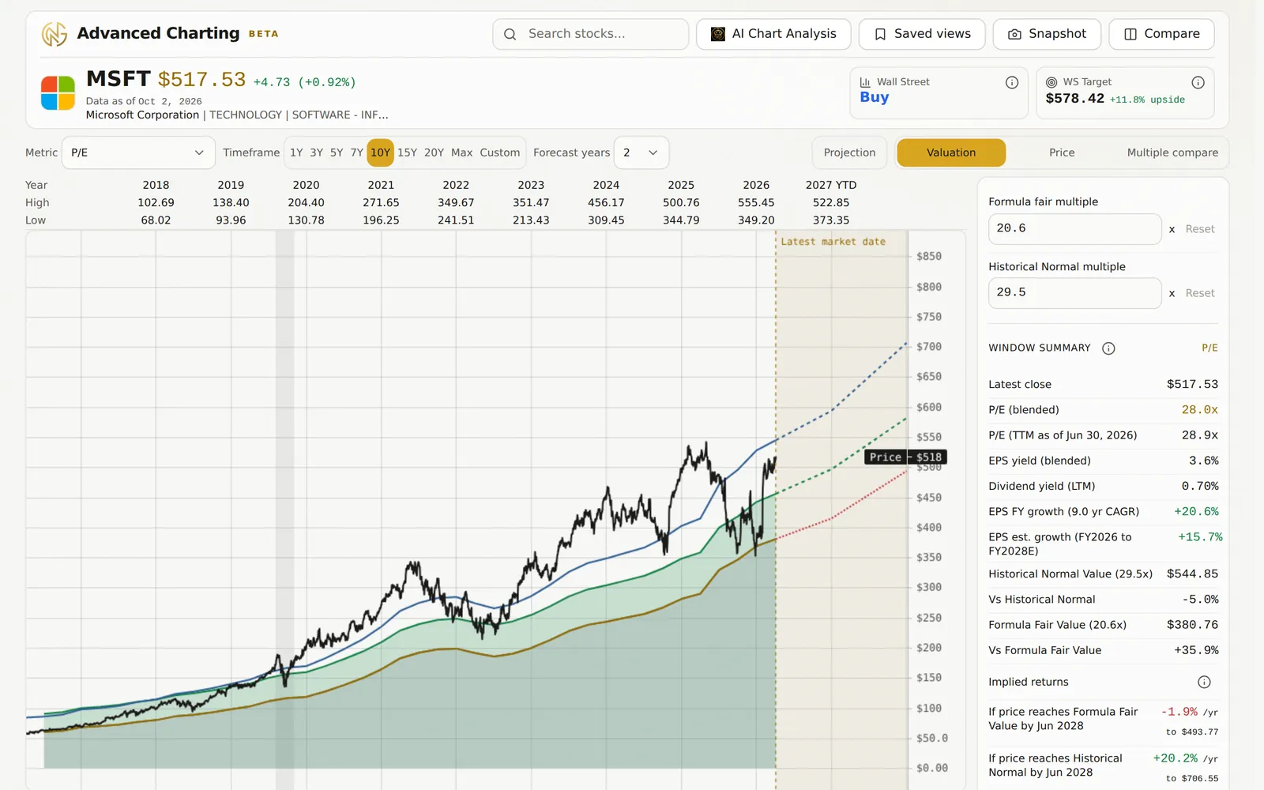Image resolution: width=1264 pixels, height=790 pixels.
Task: Click the 2027 YTD year column header
Action: pos(831,185)
